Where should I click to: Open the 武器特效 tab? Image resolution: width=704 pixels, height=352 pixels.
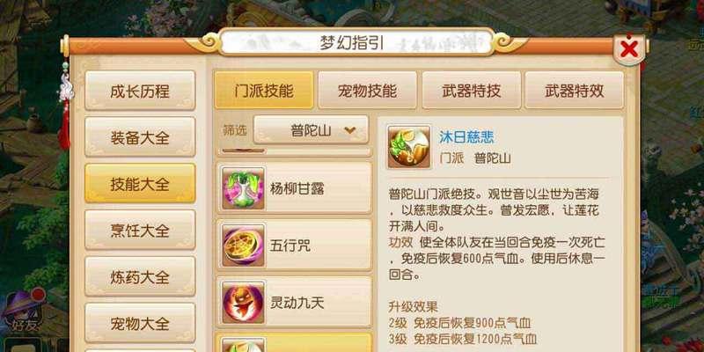click(x=575, y=91)
